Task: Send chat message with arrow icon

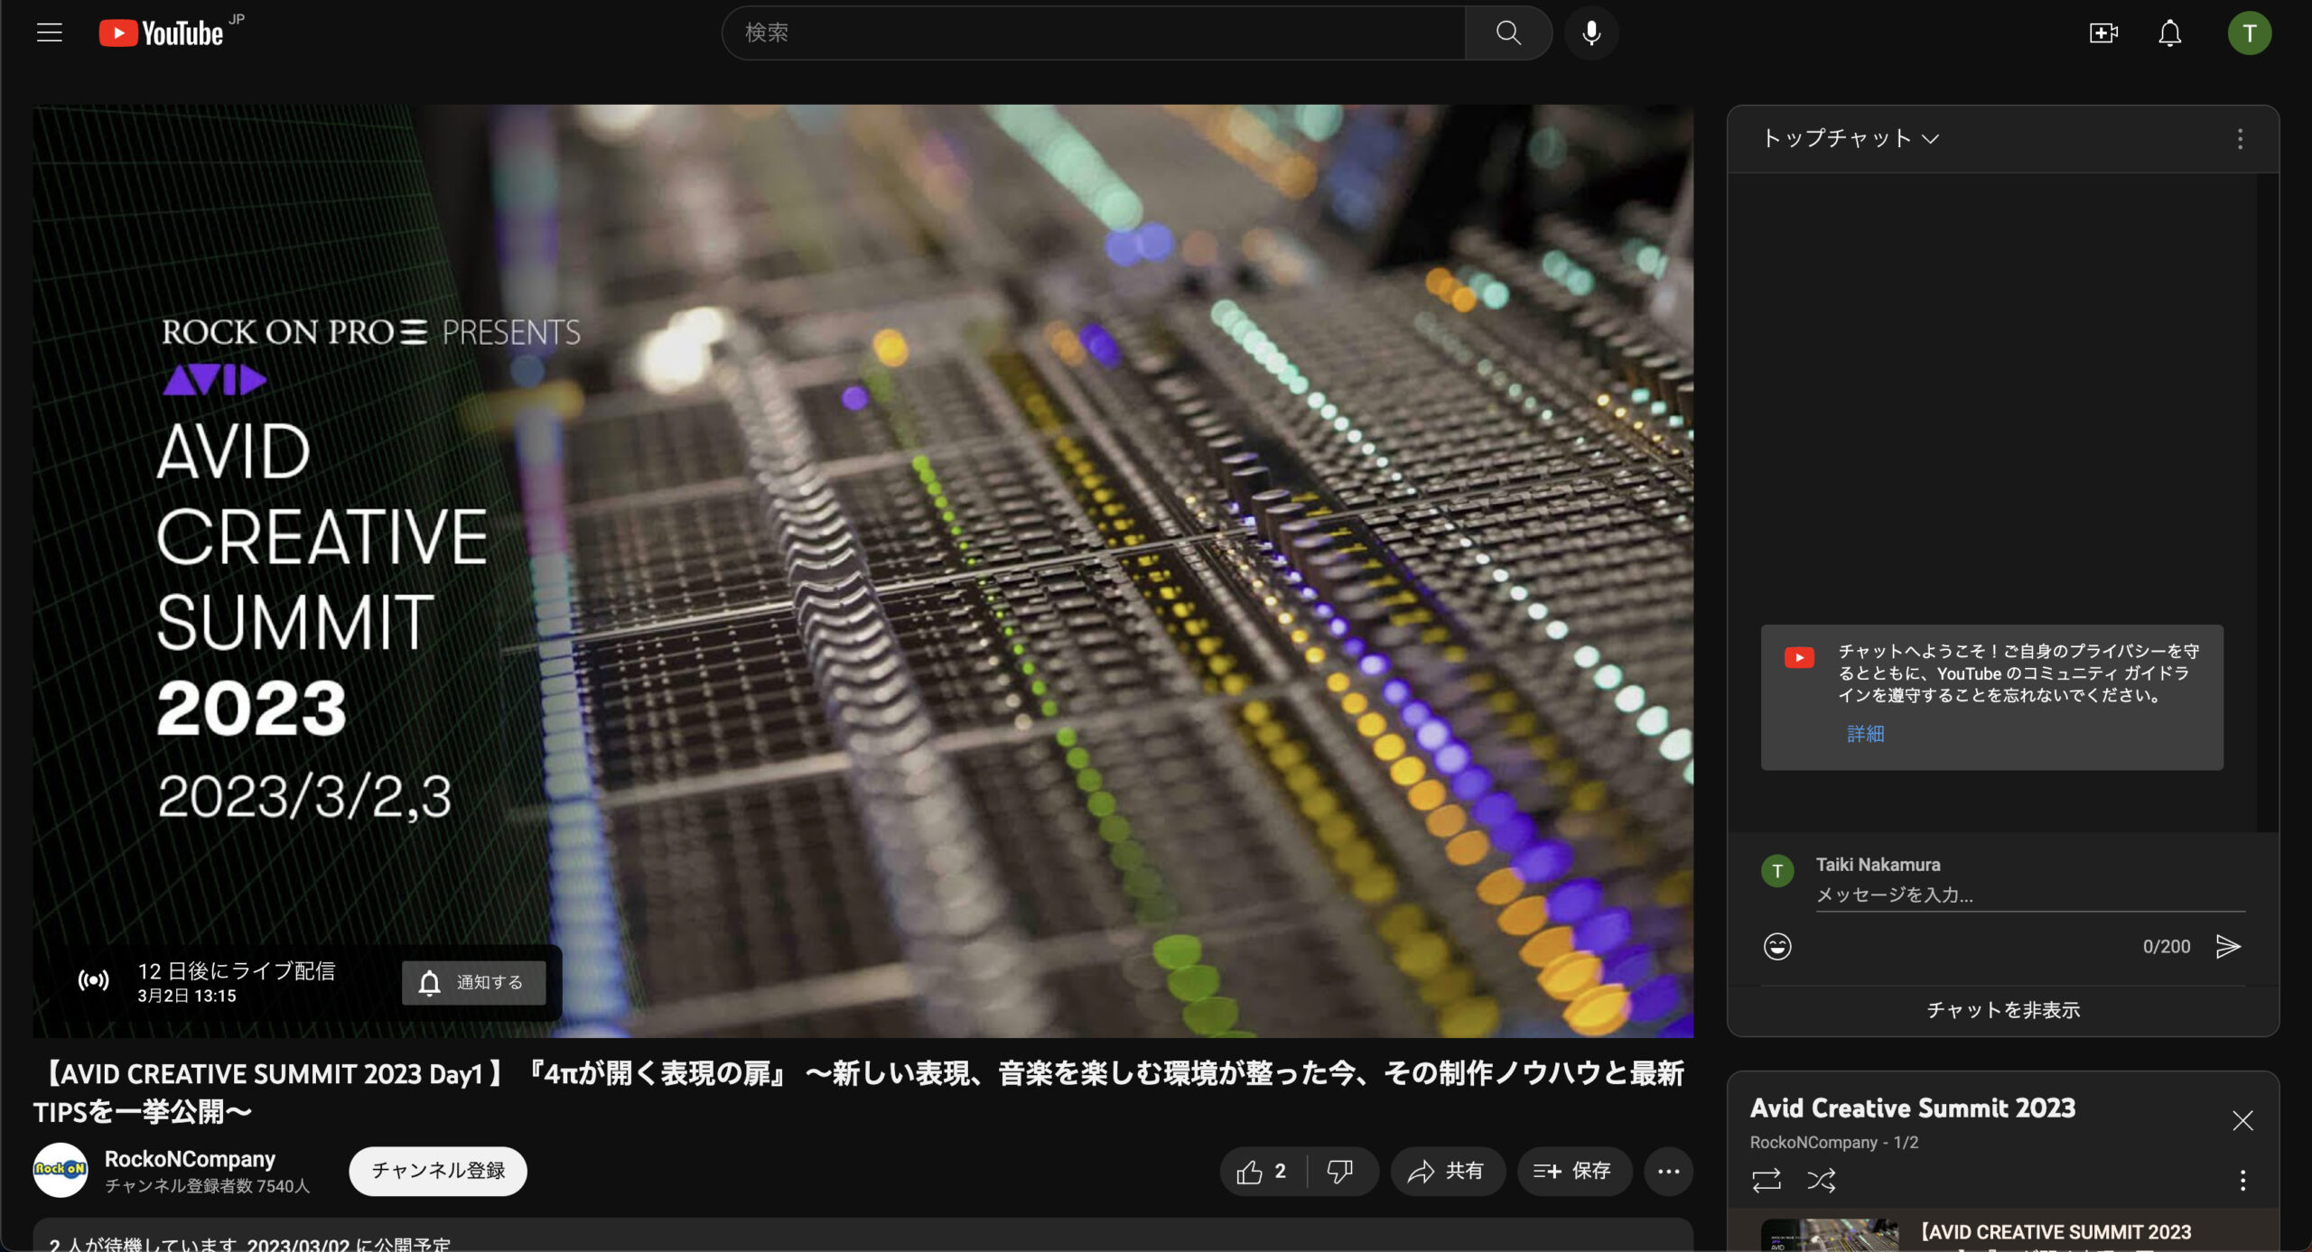Action: [x=2228, y=946]
